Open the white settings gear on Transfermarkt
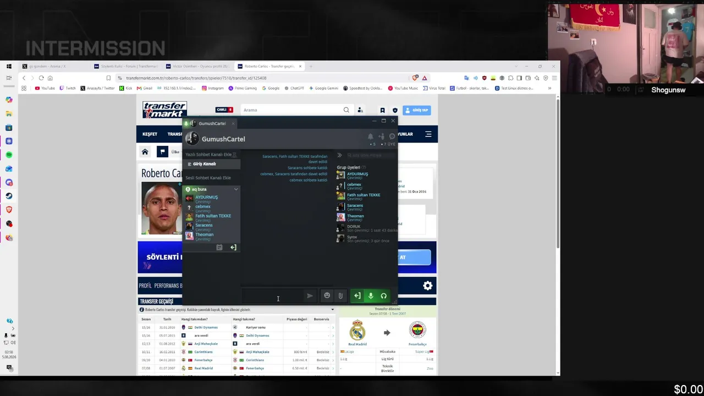 (x=427, y=285)
